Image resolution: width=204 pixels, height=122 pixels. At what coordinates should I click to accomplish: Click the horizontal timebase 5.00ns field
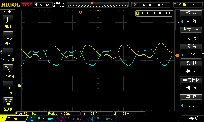coord(43,5)
